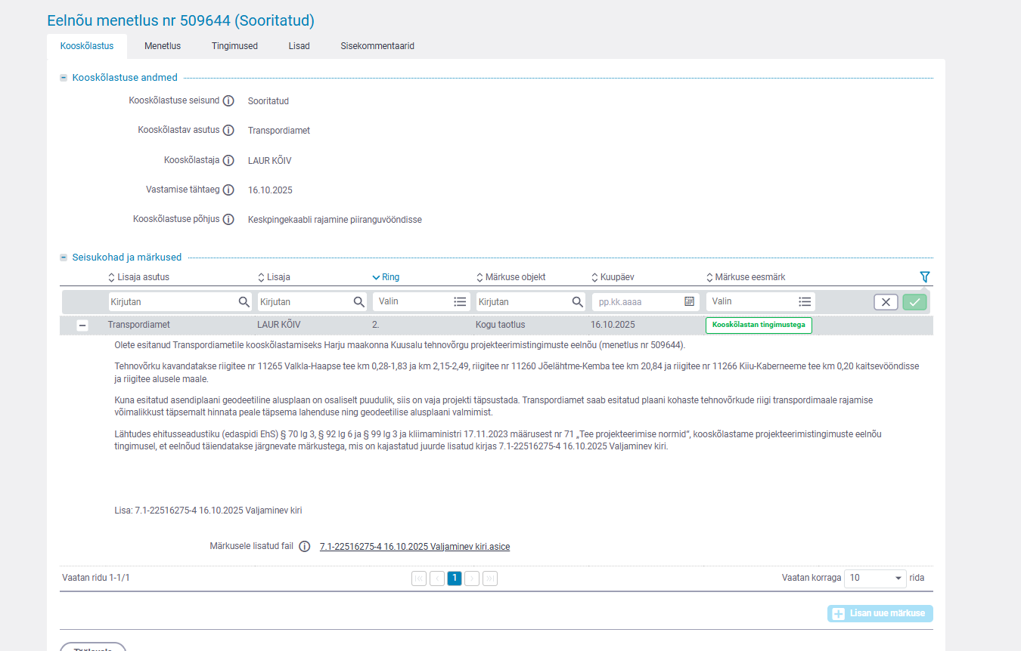1021x651 pixels.
Task: Click search icon in Lisaja asutus filter
Action: pos(244,301)
